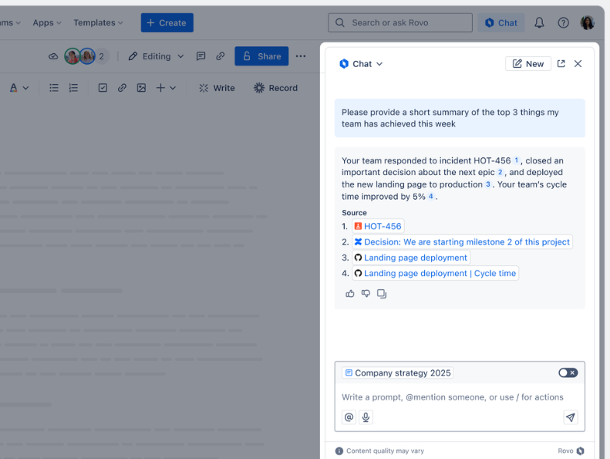
Task: Insert an action item checkbox
Action: point(103,88)
